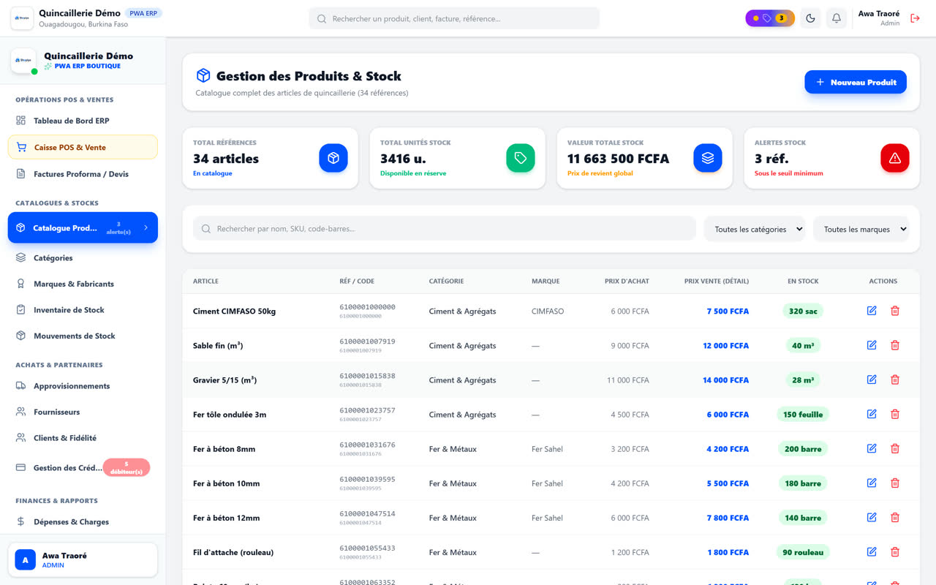Edit the Fil d'attache (rouleau) product
Image resolution: width=936 pixels, height=585 pixels.
[x=872, y=551]
